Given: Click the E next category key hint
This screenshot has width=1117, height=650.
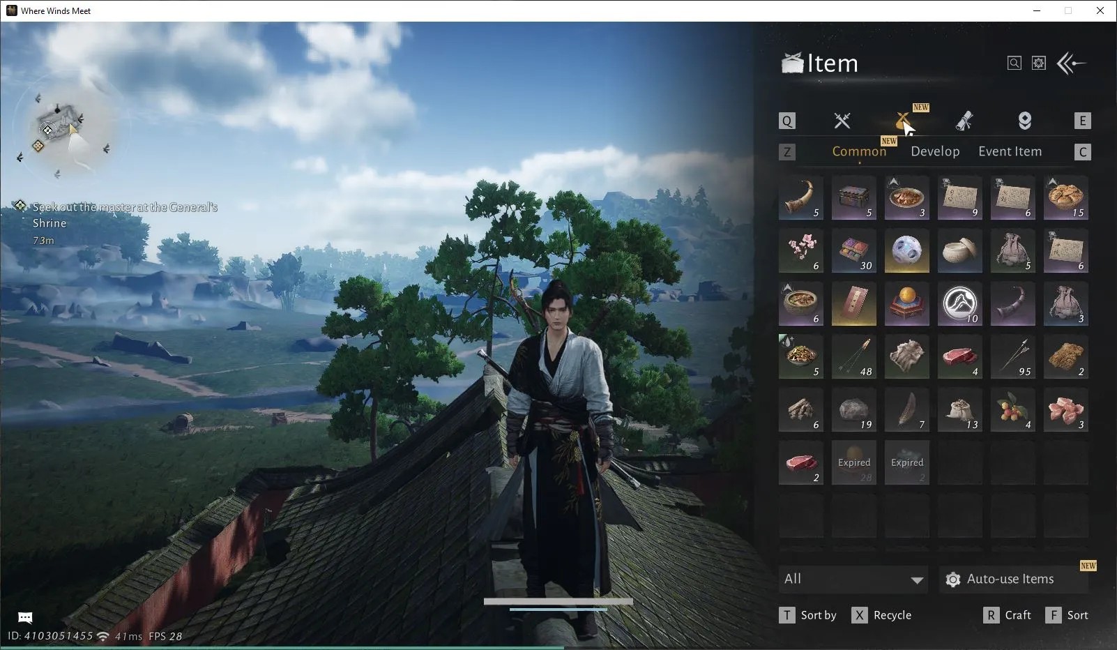Looking at the screenshot, I should [x=1083, y=121].
